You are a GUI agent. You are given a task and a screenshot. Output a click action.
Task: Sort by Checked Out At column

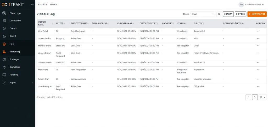click(x=158, y=23)
